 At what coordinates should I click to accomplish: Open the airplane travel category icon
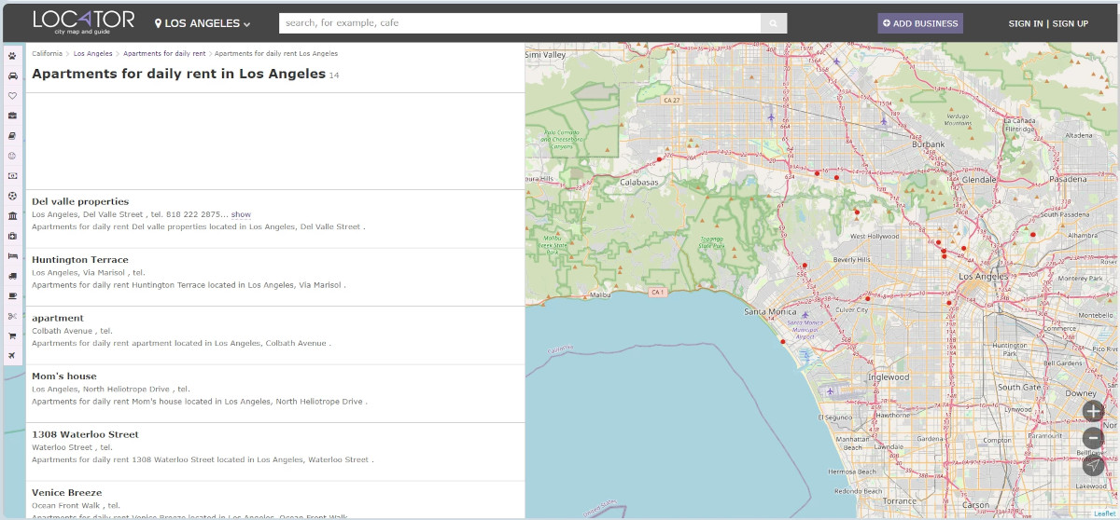tap(12, 356)
